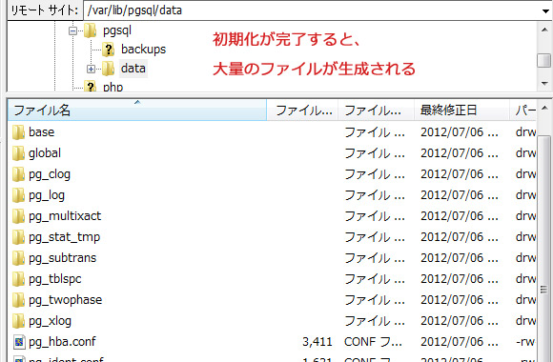The image size is (553, 362).
Task: Click the remote site path field
Action: [x=312, y=10]
